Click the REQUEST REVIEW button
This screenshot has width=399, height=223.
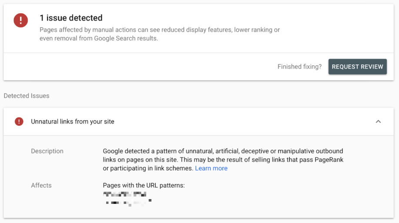coord(358,67)
